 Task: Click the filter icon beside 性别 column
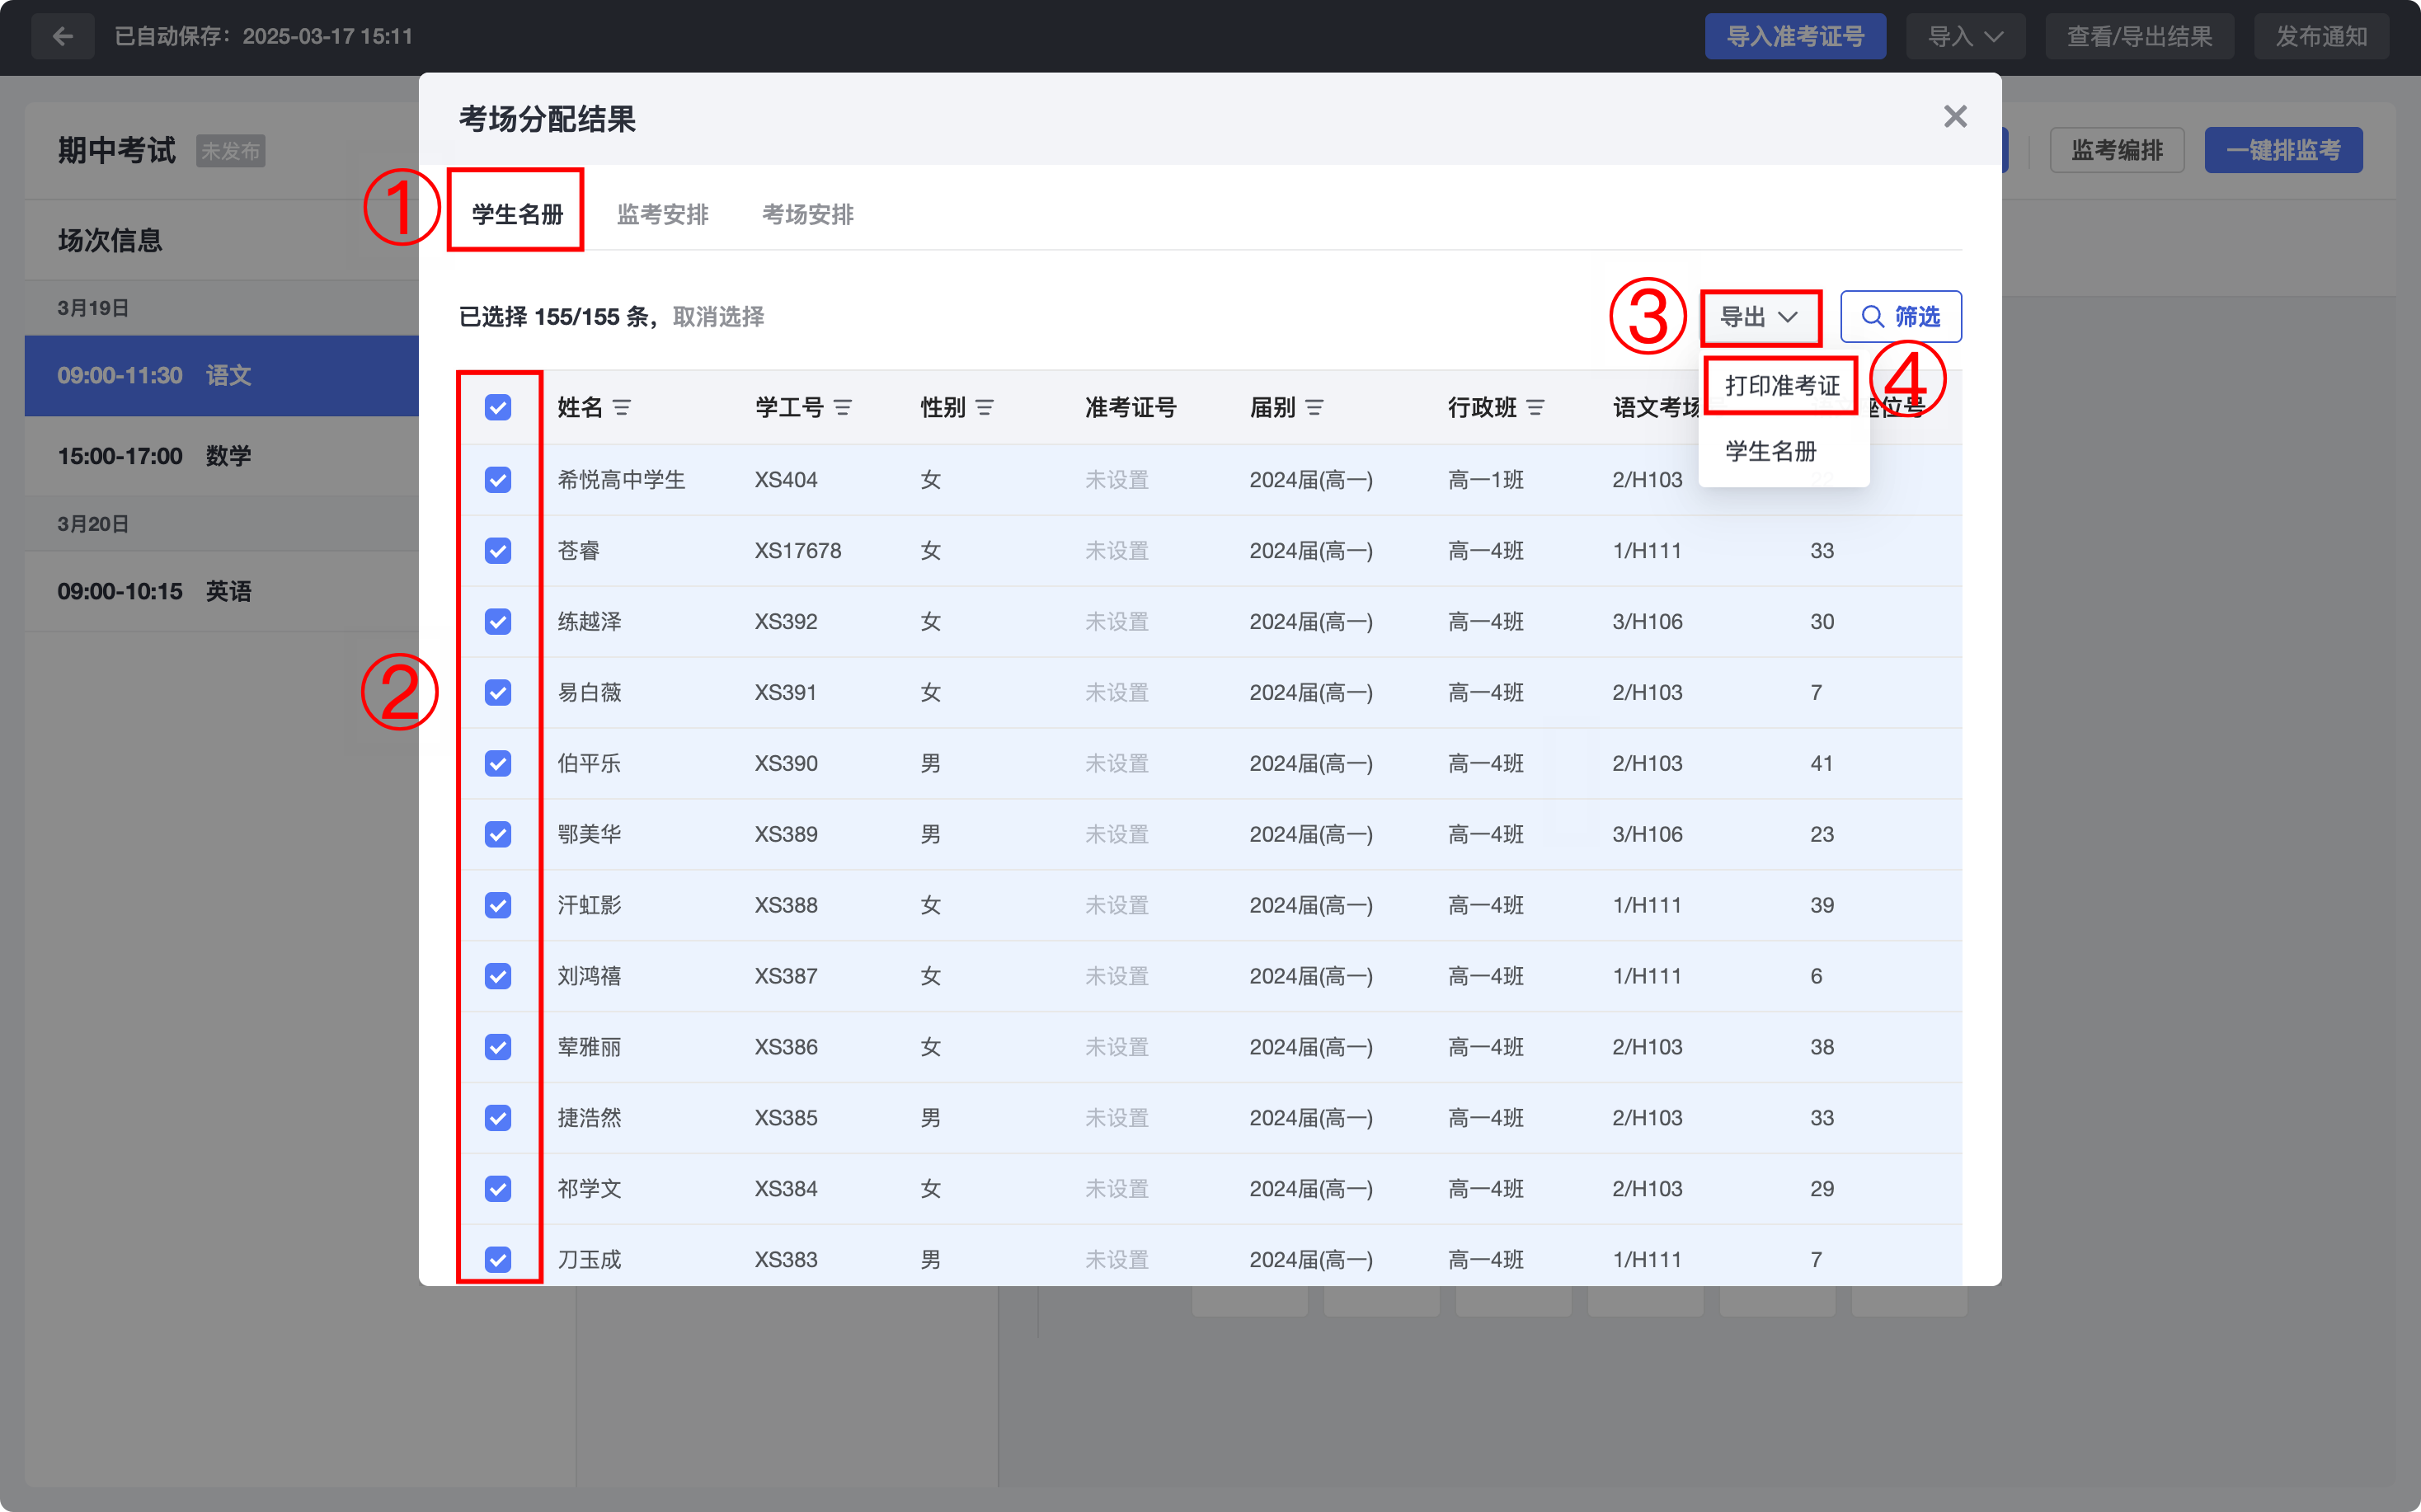point(985,408)
